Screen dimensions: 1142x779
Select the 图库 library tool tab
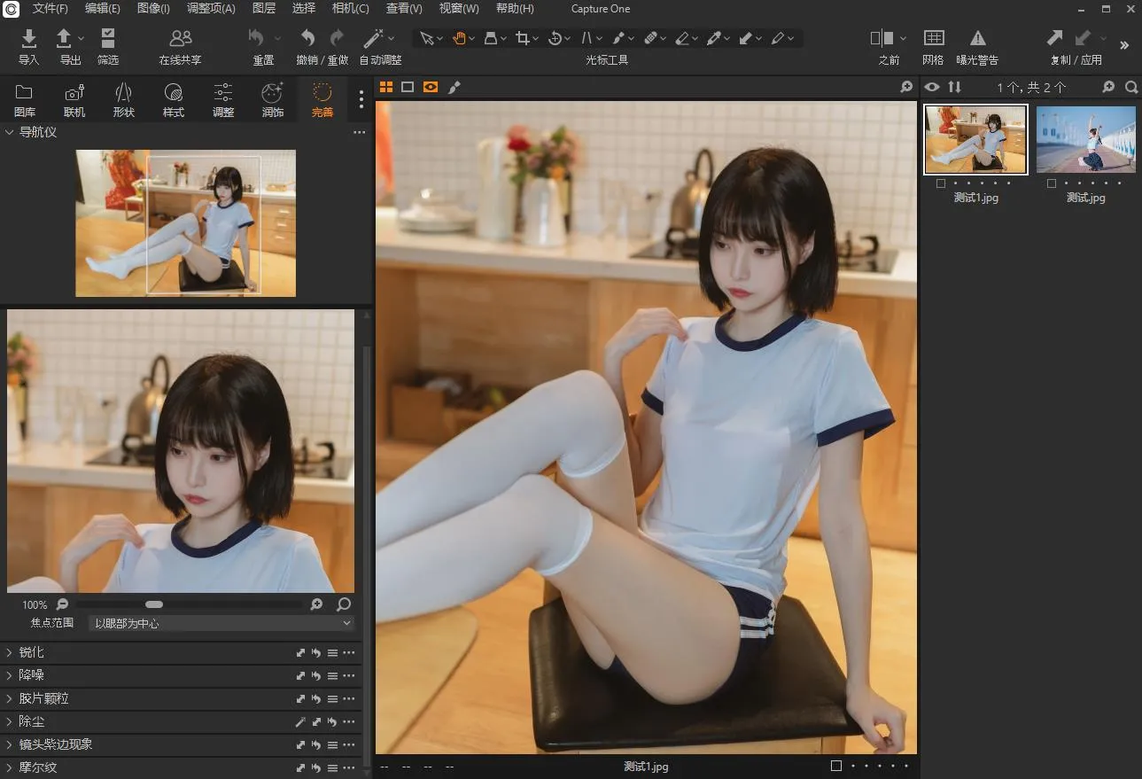pos(25,99)
